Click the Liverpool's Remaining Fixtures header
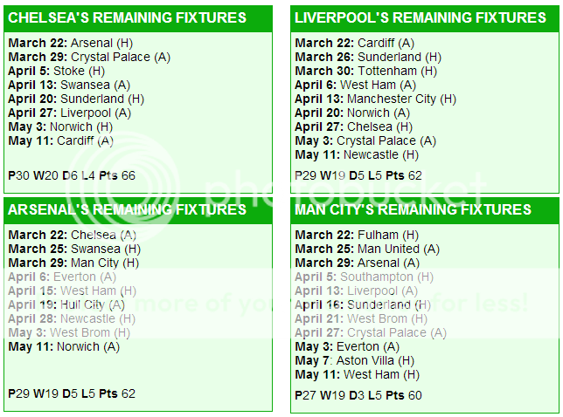Screen dimensions: 563x417 pyautogui.click(x=421, y=17)
